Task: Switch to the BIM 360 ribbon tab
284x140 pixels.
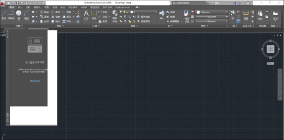Action: click(x=107, y=8)
